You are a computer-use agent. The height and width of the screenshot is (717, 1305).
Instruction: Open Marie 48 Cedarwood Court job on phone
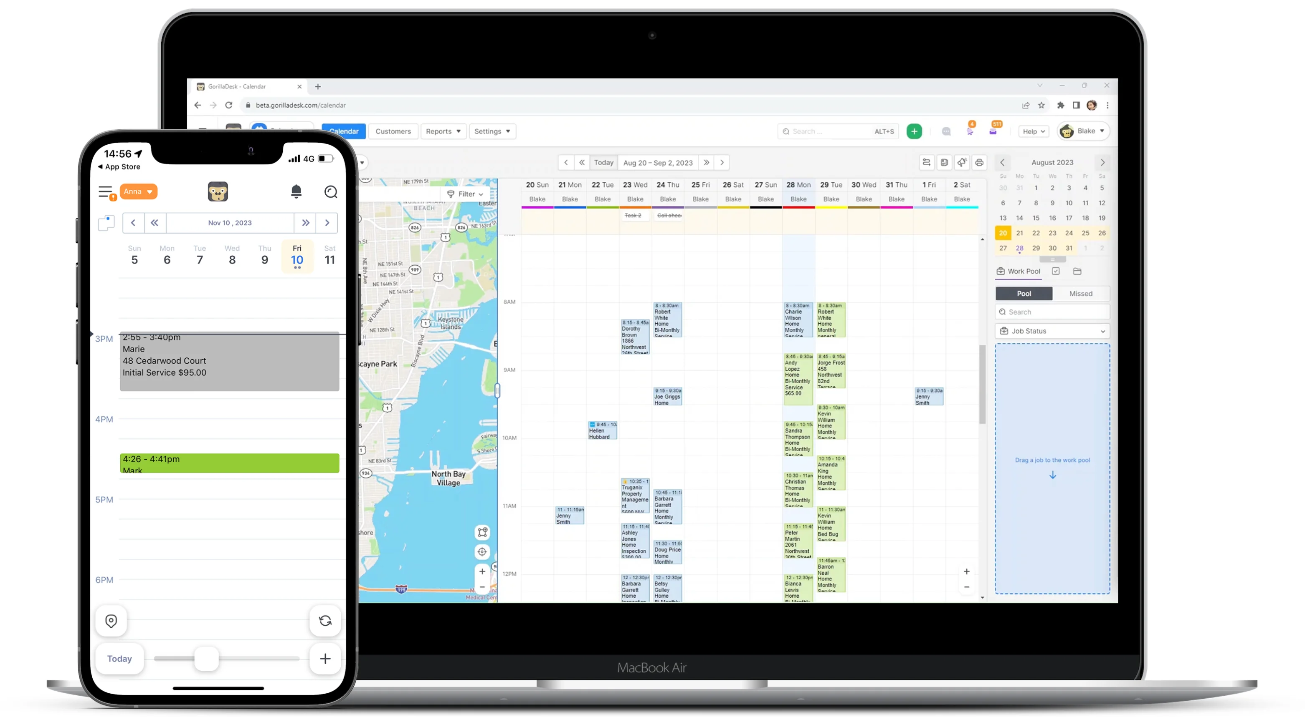point(230,361)
